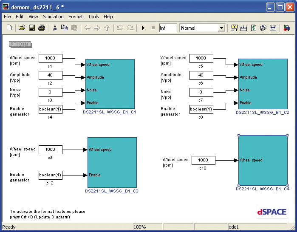The image size is (297, 232).
Task: Open the Tools menu
Action: click(93, 17)
